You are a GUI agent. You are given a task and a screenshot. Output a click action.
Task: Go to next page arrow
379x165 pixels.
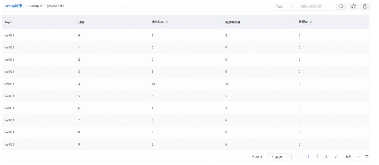pos(336,157)
